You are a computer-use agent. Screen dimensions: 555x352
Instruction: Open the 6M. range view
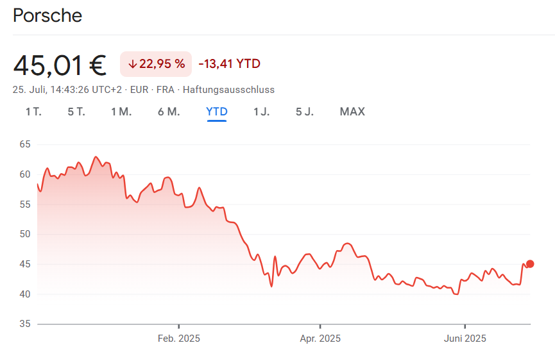169,112
